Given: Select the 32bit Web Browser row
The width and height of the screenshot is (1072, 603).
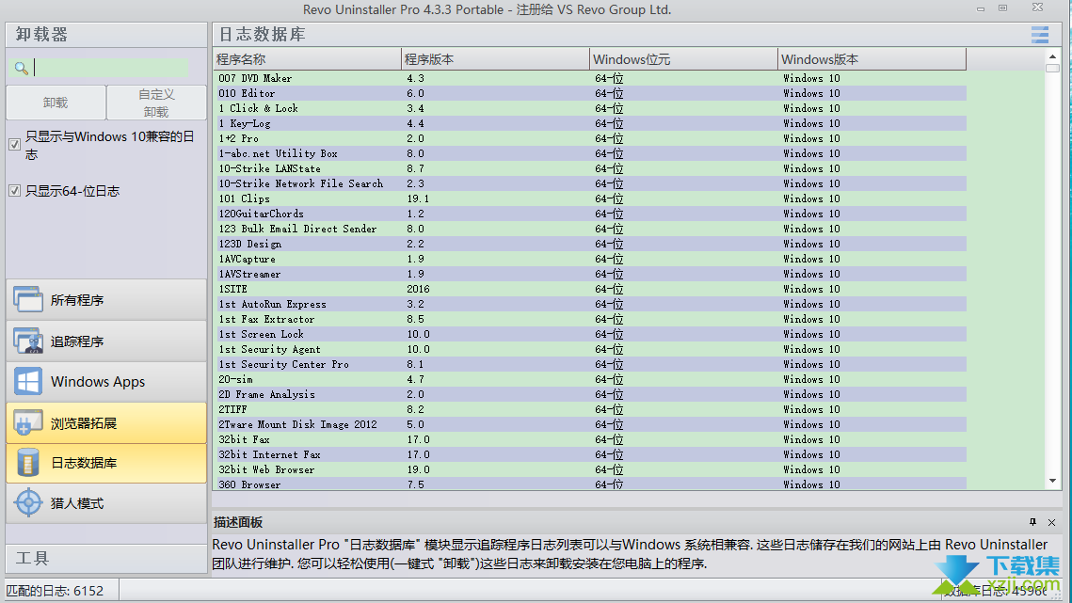Looking at the screenshot, I should [590, 469].
